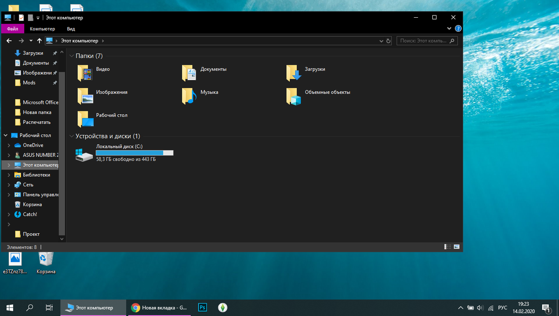The height and width of the screenshot is (316, 559).
Task: Expand the ribbon with chevron
Action: 450,28
